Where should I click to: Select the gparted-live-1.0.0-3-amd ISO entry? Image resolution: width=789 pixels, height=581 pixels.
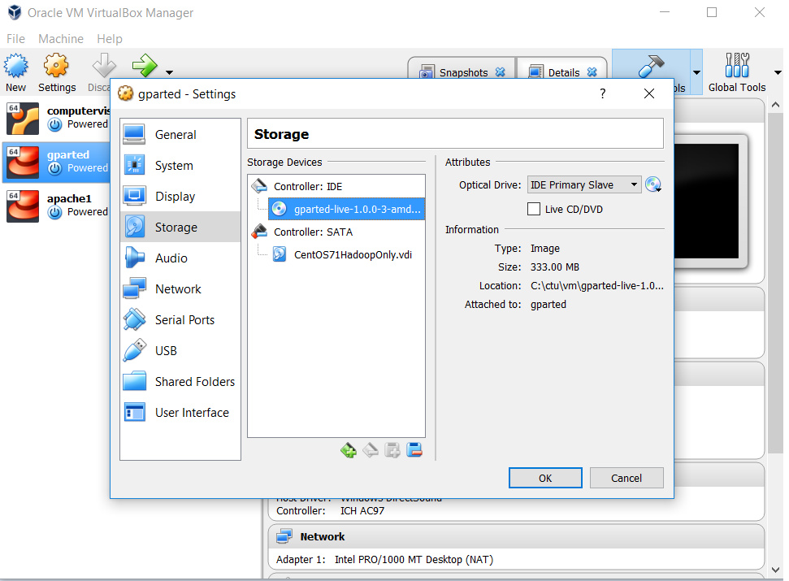[347, 209]
